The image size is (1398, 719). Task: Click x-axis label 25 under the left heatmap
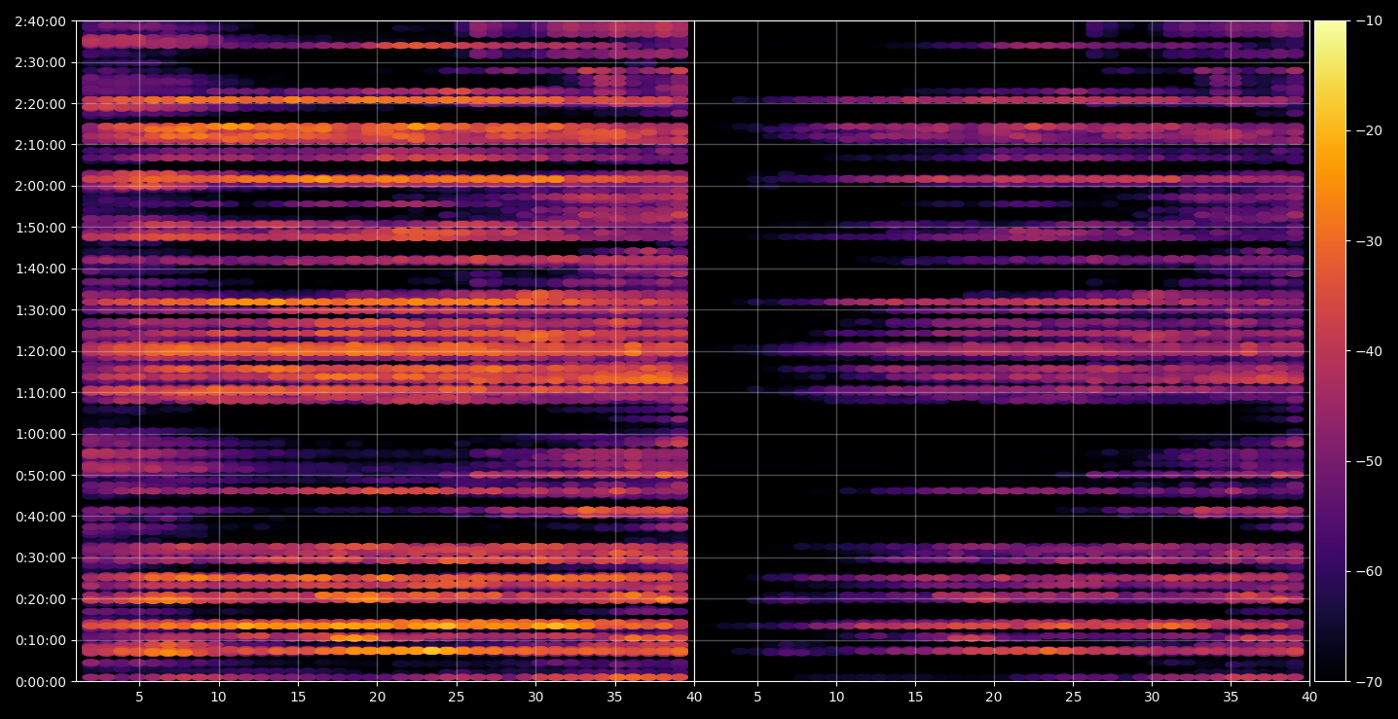[x=456, y=697]
